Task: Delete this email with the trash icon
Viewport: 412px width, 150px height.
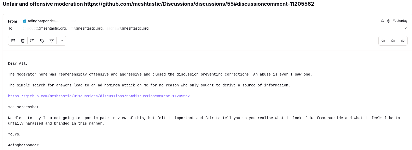Action: [23, 41]
